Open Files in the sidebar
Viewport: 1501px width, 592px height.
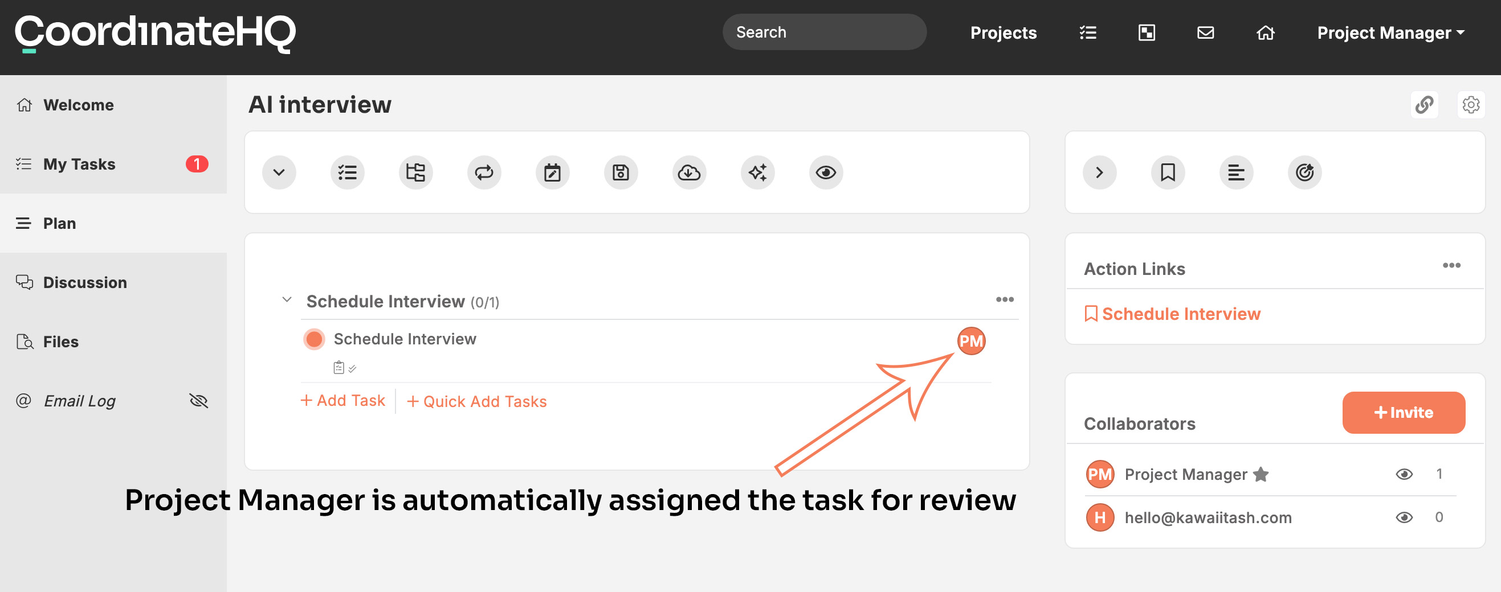point(113,342)
